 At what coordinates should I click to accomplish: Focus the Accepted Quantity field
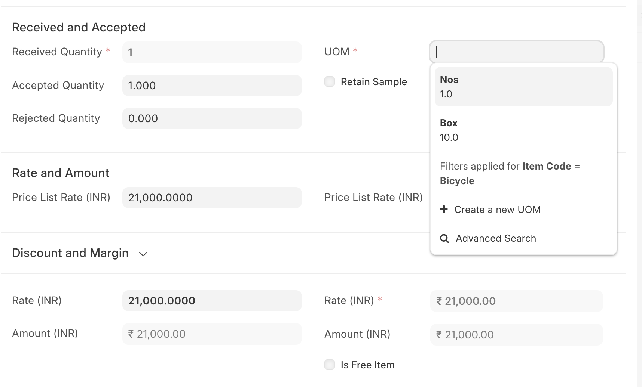pos(212,86)
